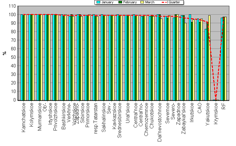The width and height of the screenshot is (236, 146).
Task: Select the I Quarter legend label
Action: coord(173,2)
